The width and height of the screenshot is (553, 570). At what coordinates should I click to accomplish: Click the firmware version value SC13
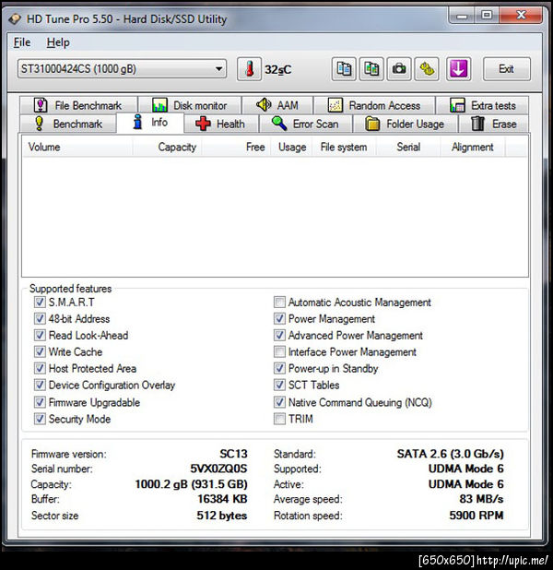click(233, 454)
